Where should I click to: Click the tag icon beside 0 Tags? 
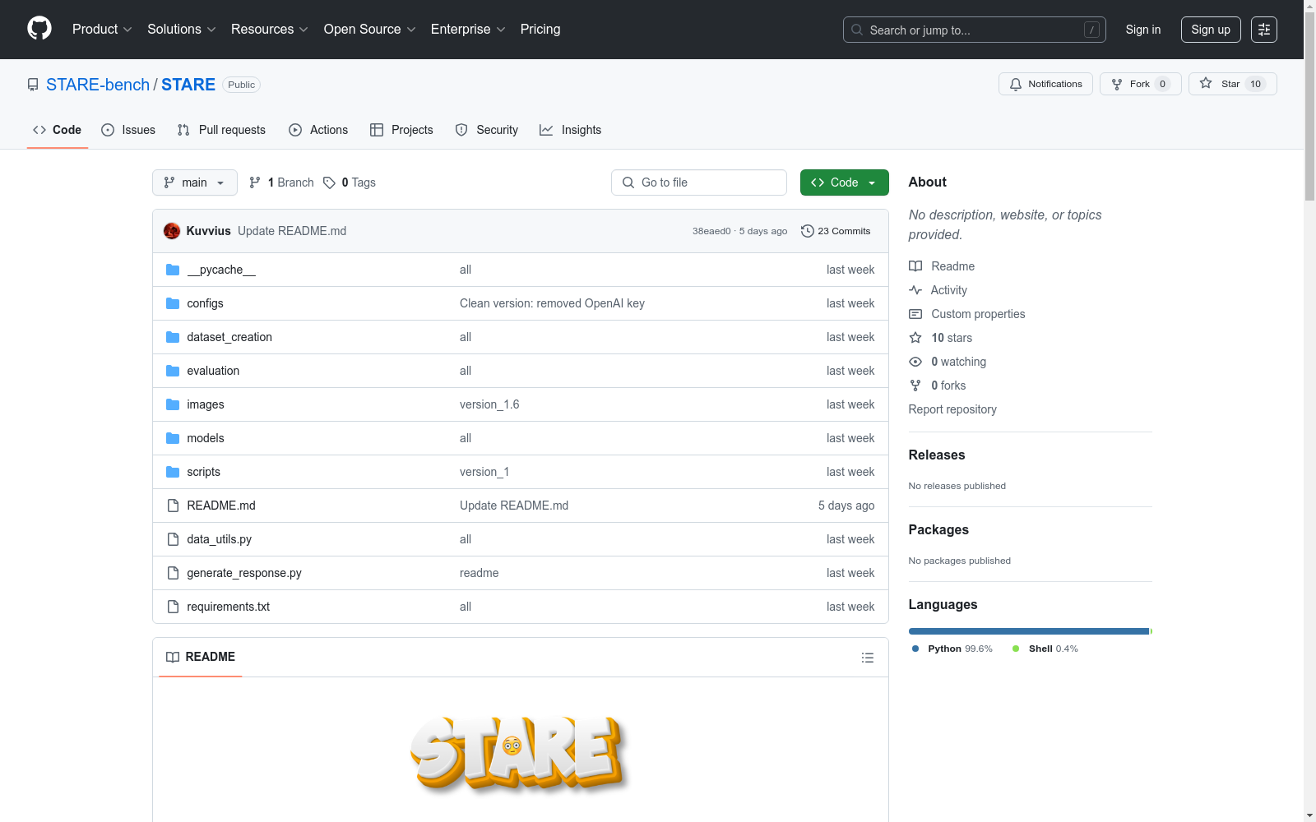[x=329, y=182]
